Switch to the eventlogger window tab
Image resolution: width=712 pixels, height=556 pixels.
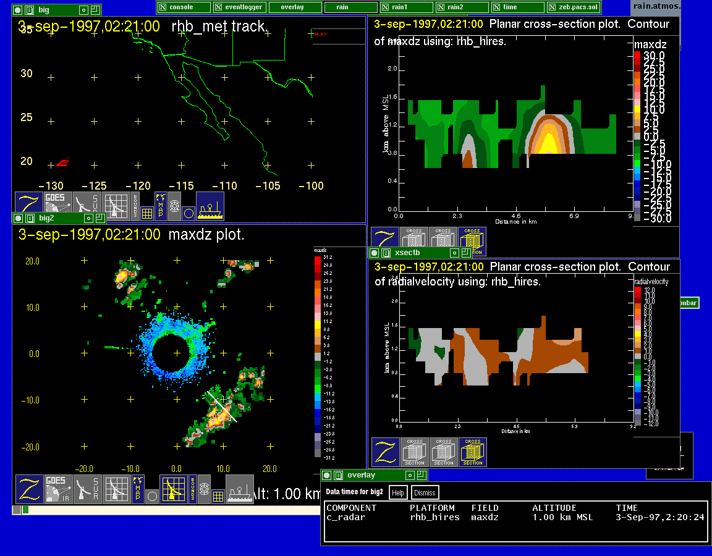(x=239, y=7)
